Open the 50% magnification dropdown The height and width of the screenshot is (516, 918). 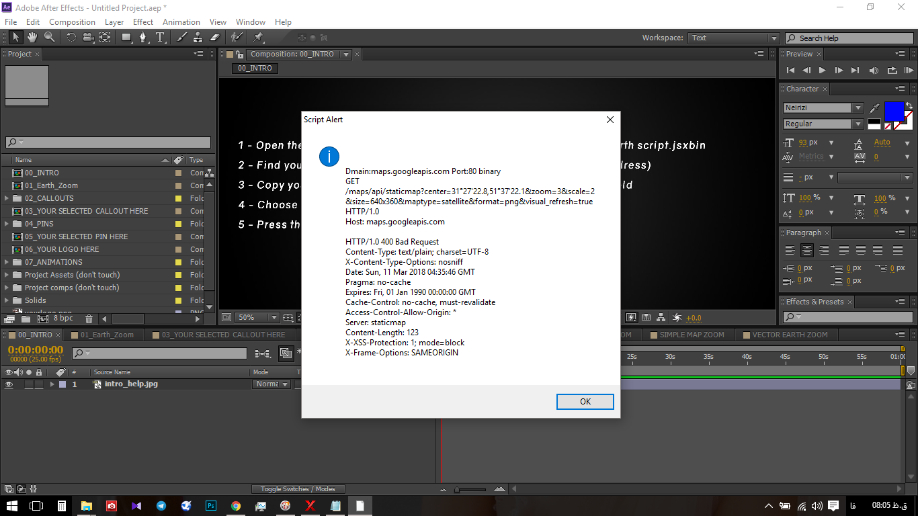pyautogui.click(x=257, y=317)
